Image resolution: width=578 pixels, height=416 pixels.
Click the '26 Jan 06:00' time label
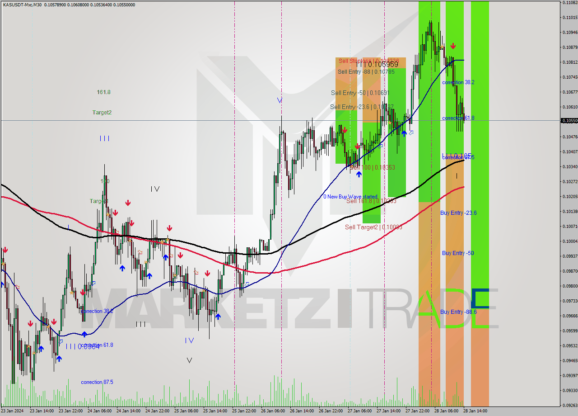point(273,411)
